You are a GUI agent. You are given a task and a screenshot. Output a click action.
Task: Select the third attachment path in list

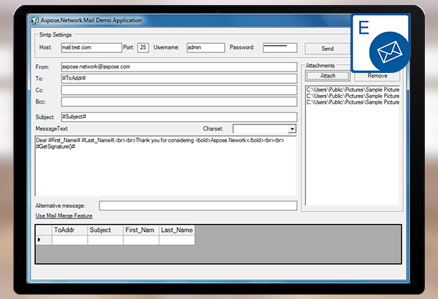(x=353, y=102)
